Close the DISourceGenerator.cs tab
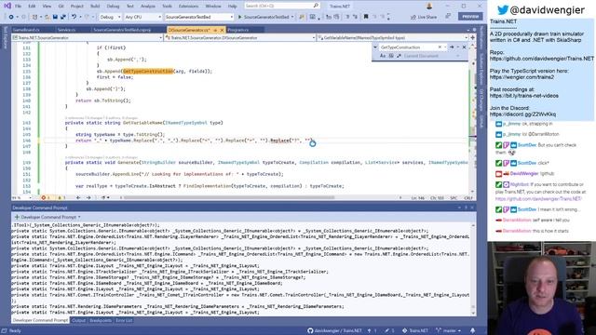596x335 pixels. coord(222,30)
